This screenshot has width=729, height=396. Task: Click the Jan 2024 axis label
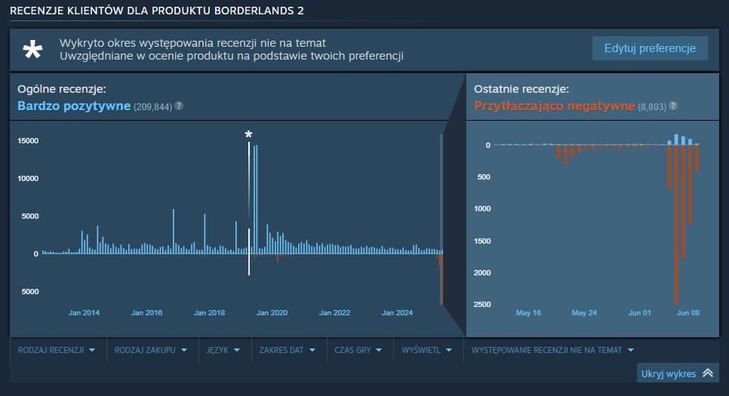tap(397, 313)
